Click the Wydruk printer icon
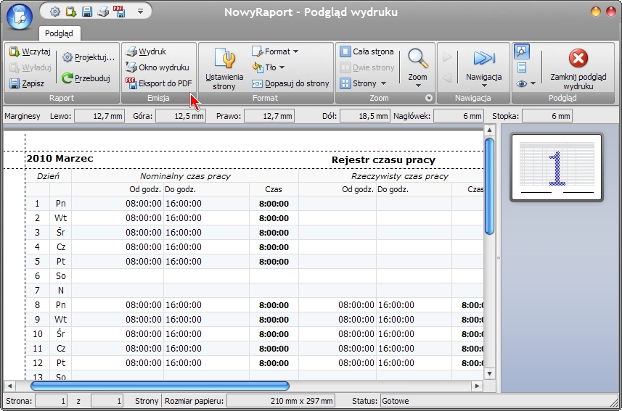Screen dimensions: 622x411 click(x=131, y=51)
